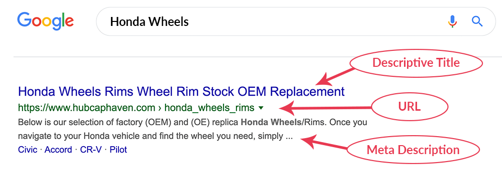Click into the Honda Wheels search field

tap(296, 22)
